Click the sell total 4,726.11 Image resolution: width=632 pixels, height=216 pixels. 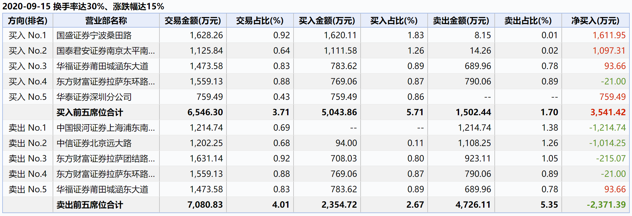tap(474, 205)
